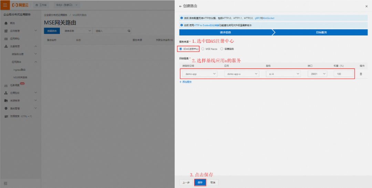Go to the 目标服务 step
Image resolution: width=372 pixels, height=188 pixels.
point(321,32)
